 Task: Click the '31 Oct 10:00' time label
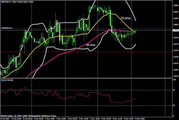(x=16, y=119)
